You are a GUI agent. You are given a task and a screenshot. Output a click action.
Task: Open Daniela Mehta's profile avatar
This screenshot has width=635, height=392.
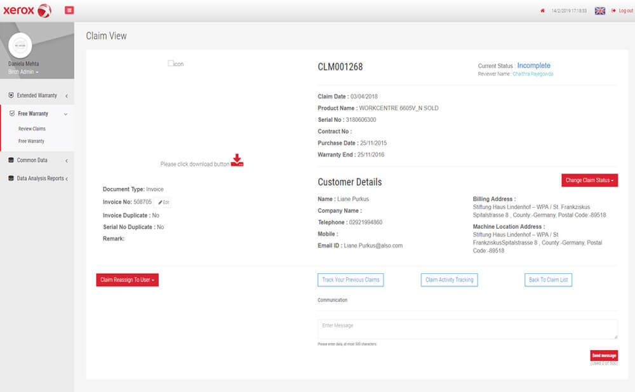[x=20, y=45]
